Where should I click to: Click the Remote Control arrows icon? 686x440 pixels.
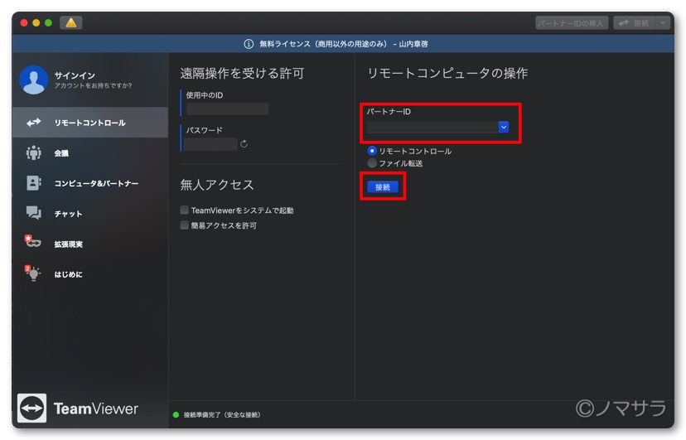[x=33, y=123]
